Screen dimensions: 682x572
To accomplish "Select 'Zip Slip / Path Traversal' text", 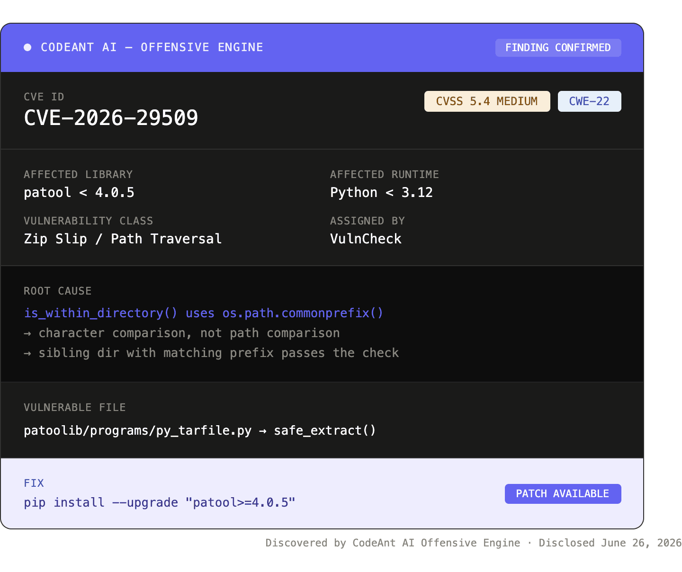I will click(123, 239).
